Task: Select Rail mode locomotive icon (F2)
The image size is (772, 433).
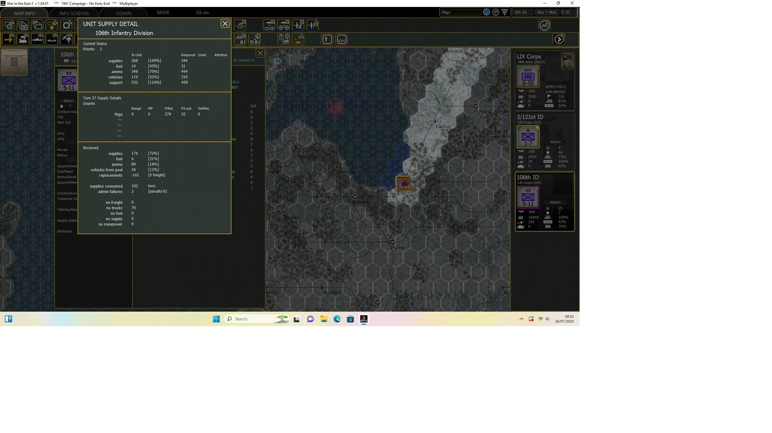Action: click(x=23, y=39)
